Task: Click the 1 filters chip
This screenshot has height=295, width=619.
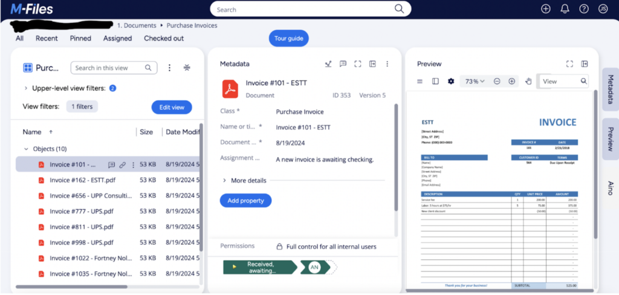Action: [x=82, y=106]
